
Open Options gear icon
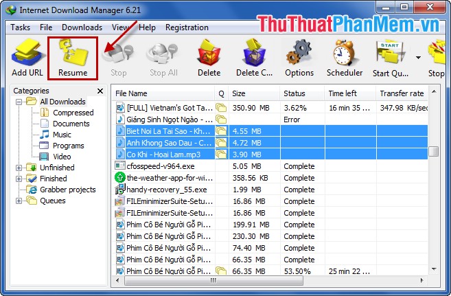(x=299, y=52)
